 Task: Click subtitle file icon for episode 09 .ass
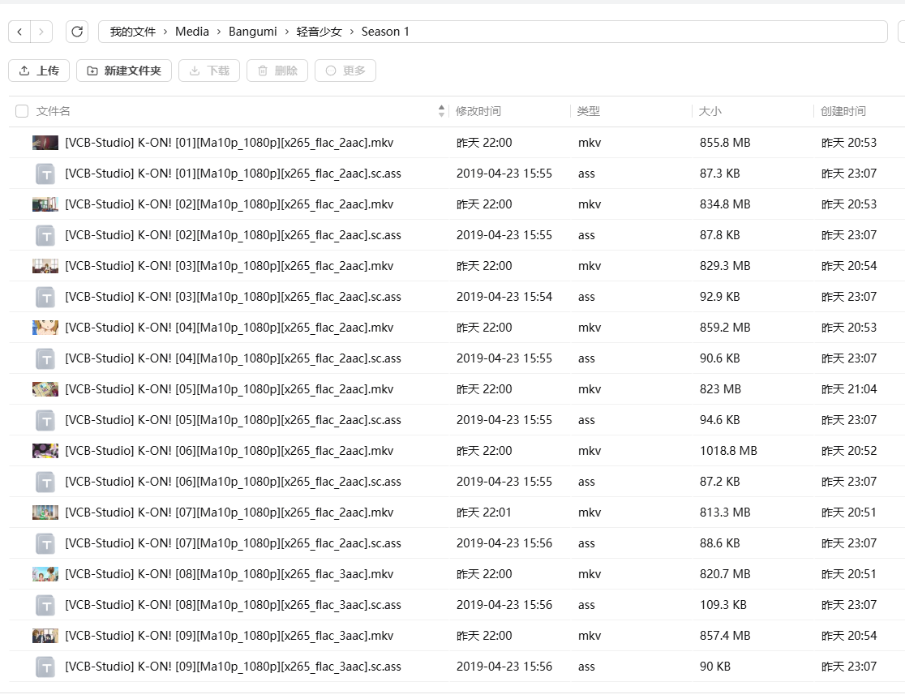(45, 667)
